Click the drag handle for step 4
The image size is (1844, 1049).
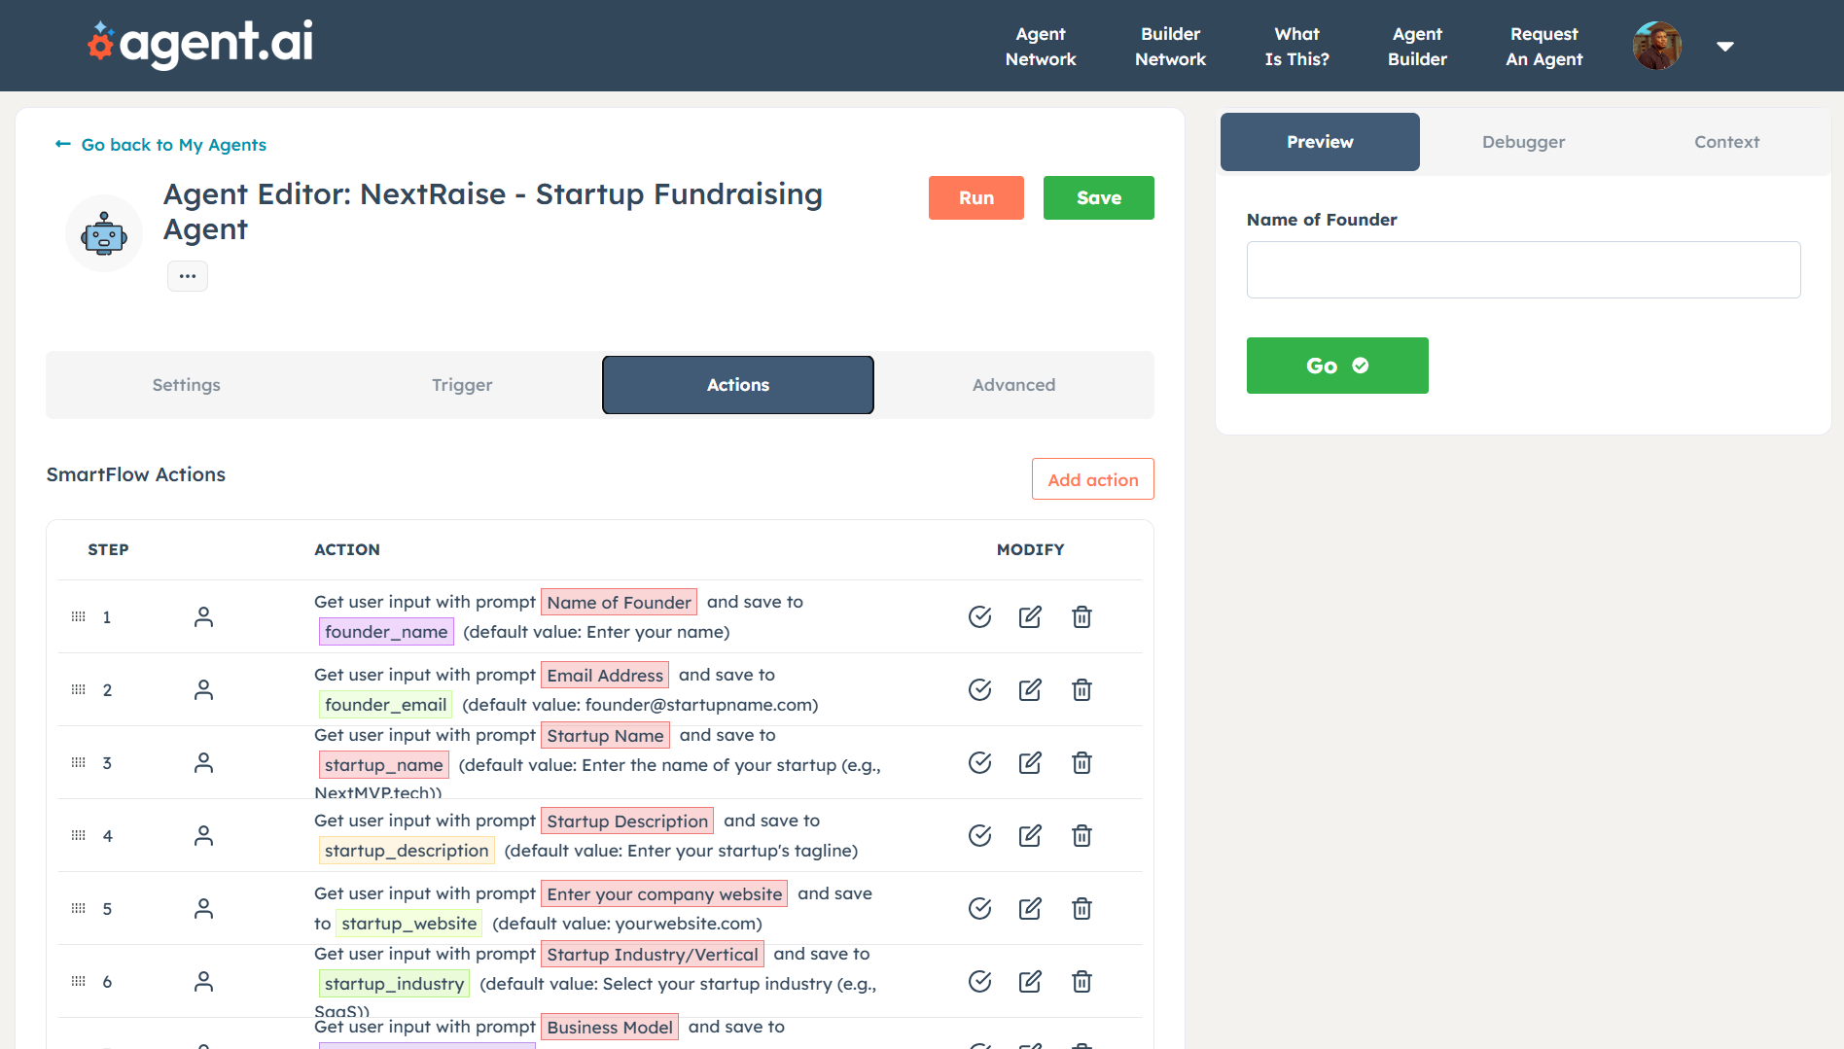click(x=79, y=836)
